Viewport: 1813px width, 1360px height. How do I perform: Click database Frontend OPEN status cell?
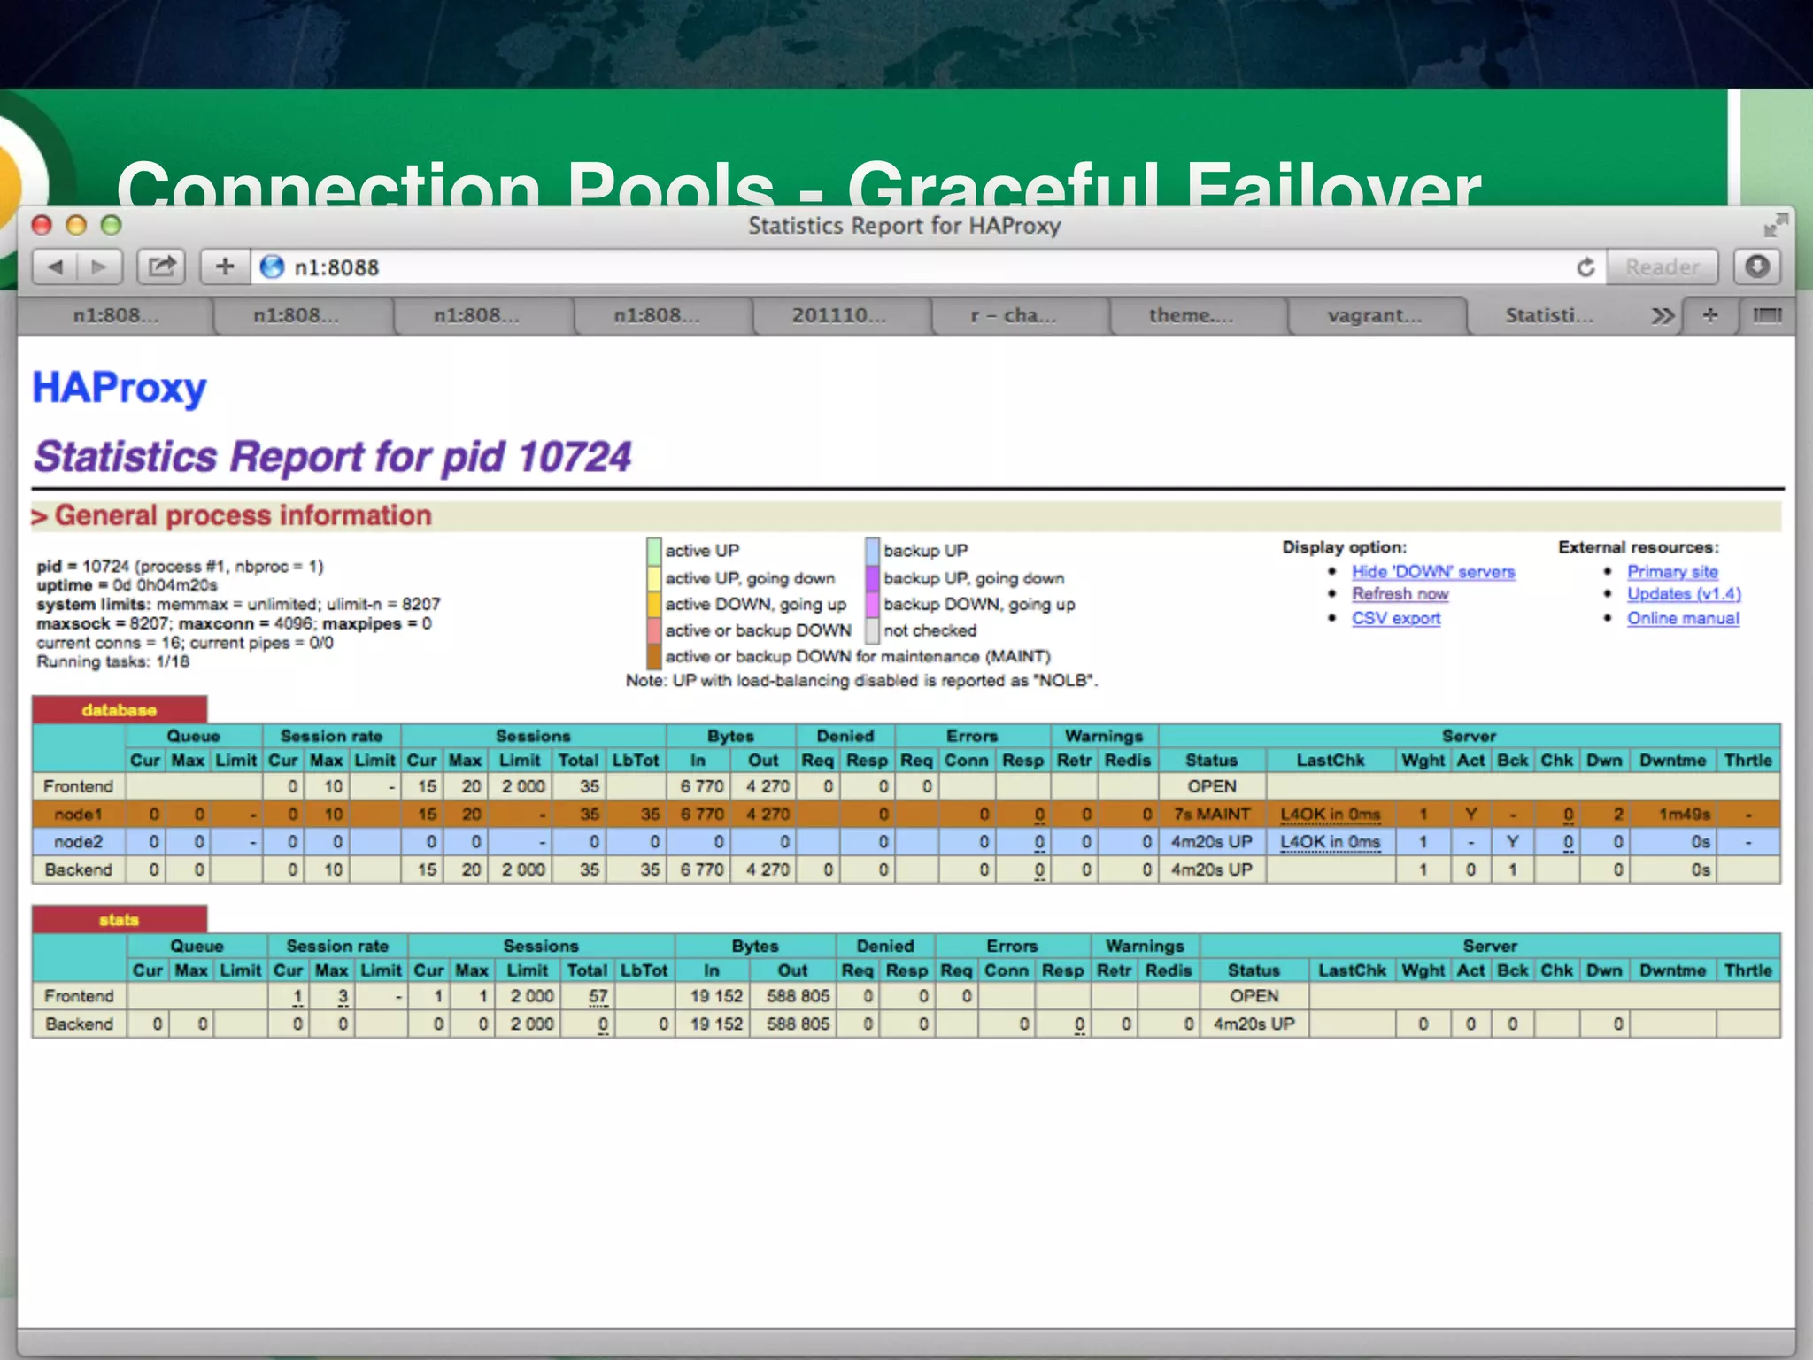click(1212, 786)
